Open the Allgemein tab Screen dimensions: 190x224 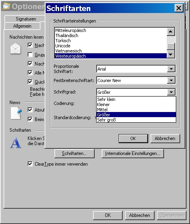tap(22, 26)
